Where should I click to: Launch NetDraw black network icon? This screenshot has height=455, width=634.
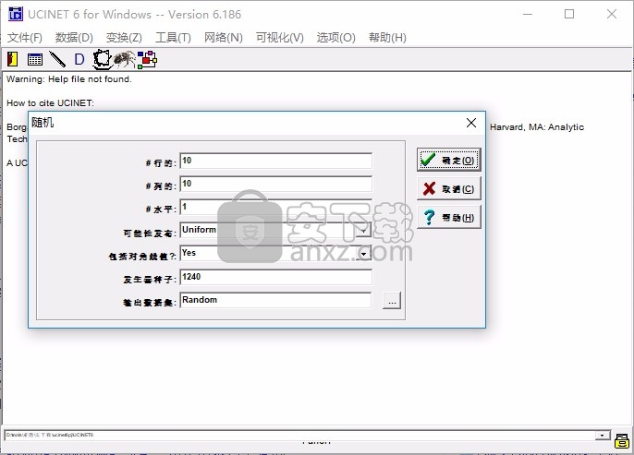[x=102, y=59]
